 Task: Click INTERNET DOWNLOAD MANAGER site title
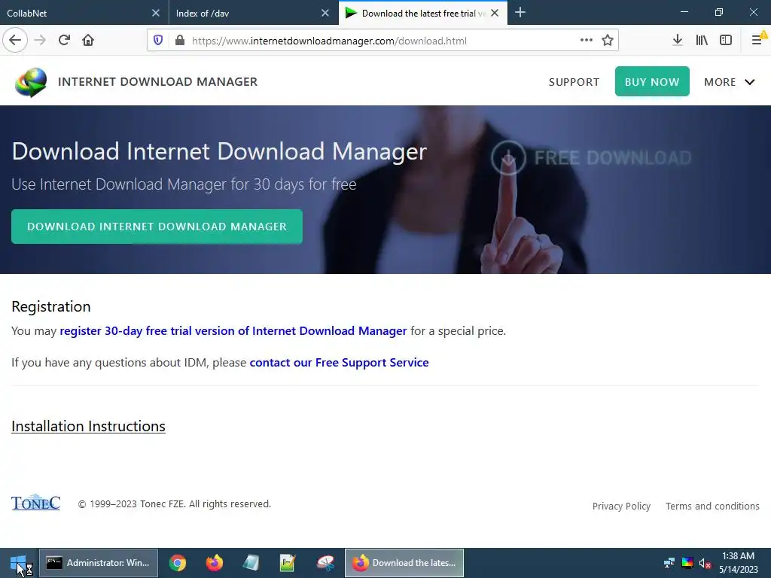tap(158, 81)
